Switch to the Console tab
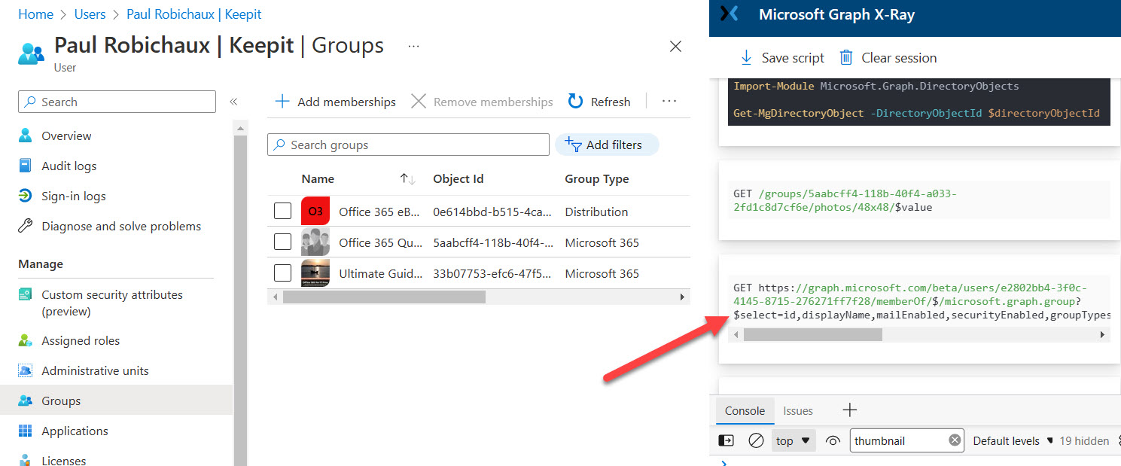 745,411
